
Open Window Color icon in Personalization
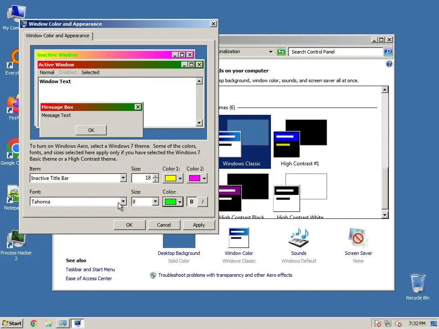pos(239,238)
